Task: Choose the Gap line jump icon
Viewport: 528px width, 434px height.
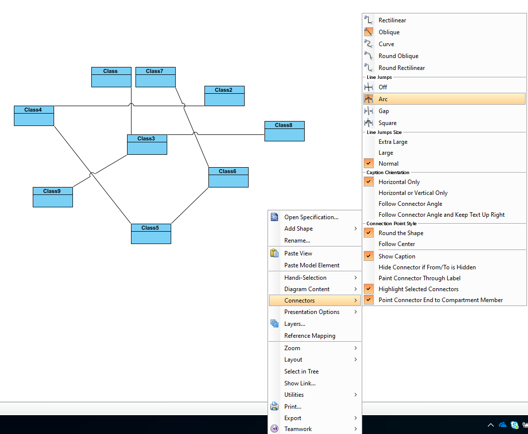Action: pos(369,111)
